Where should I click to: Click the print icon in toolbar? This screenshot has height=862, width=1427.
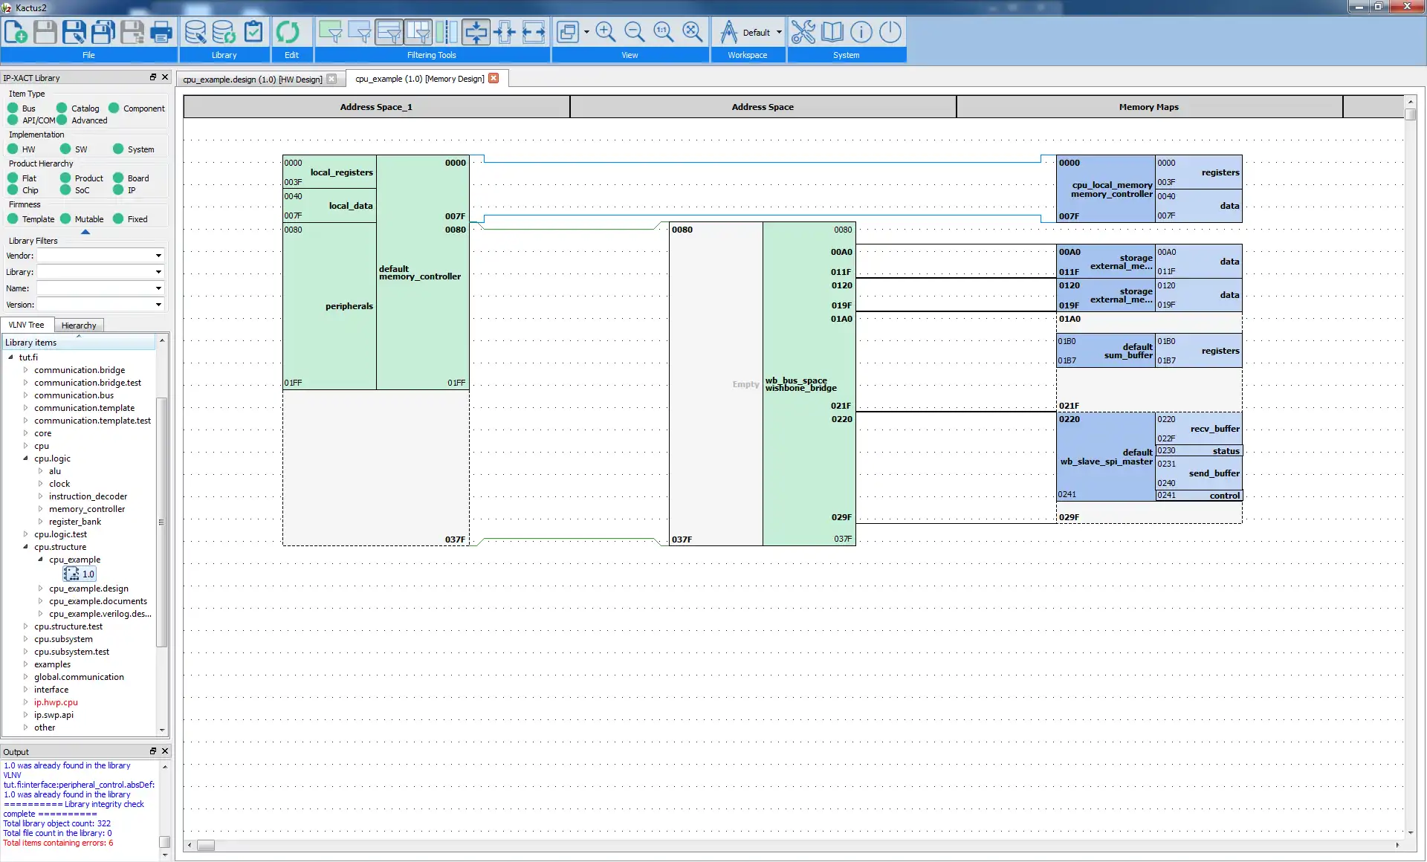pos(161,32)
